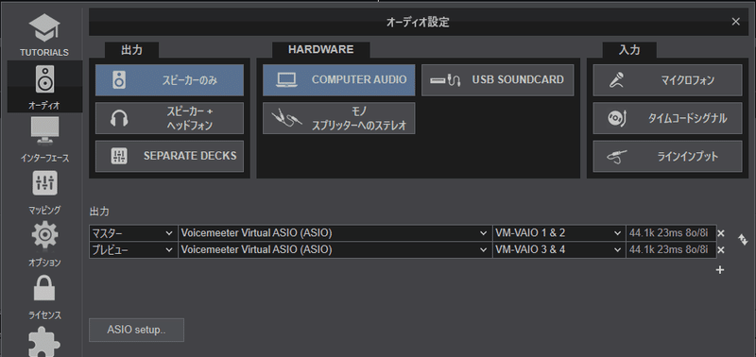Choose スピーカー + ヘッドフォン output option

click(170, 118)
